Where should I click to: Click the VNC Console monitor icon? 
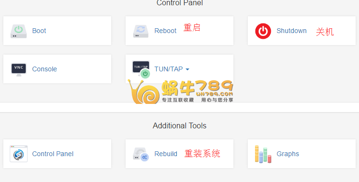tap(19, 69)
